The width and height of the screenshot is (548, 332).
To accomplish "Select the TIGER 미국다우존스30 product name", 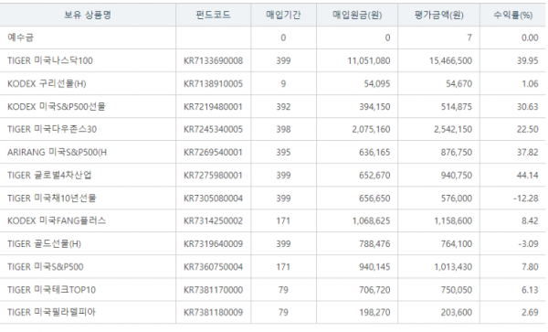I will point(52,129).
